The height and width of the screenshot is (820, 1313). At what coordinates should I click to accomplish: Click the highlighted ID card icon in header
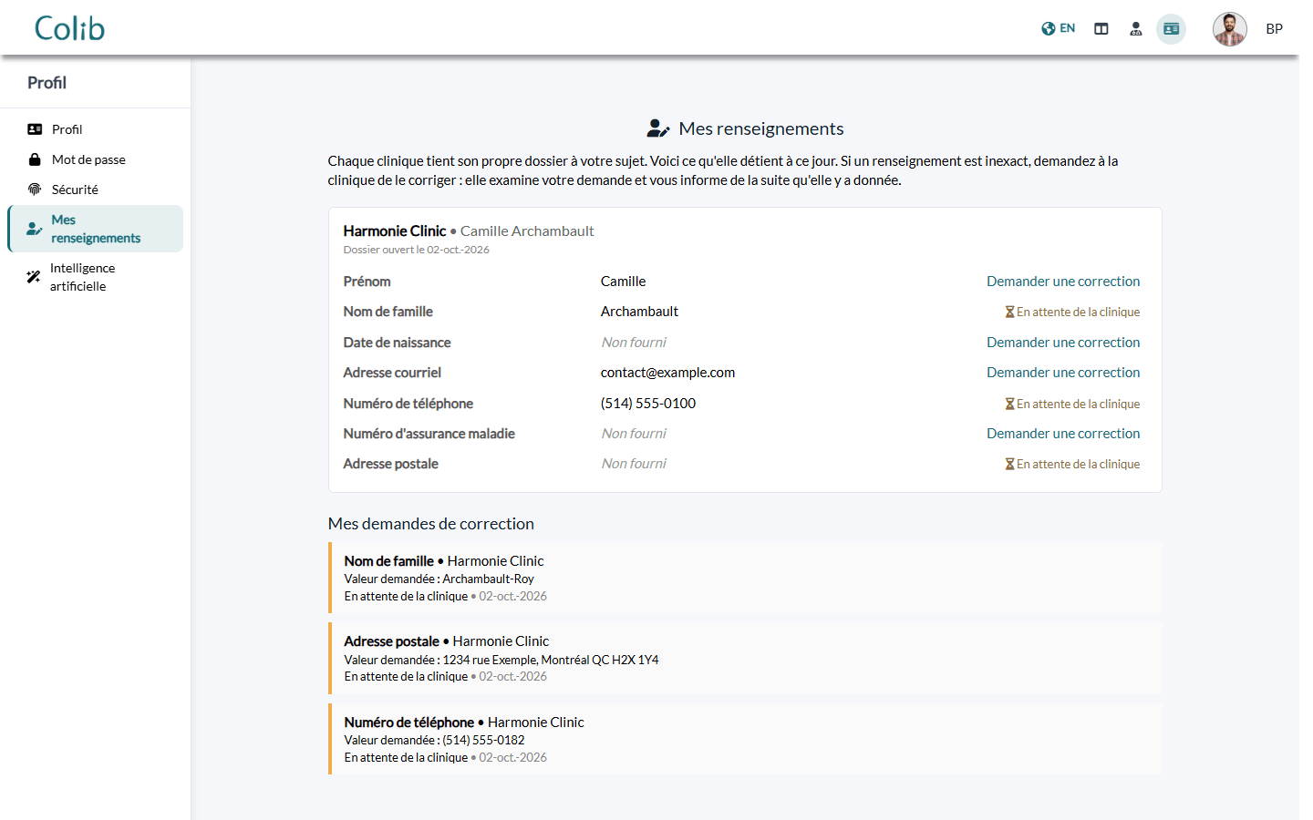point(1172,29)
